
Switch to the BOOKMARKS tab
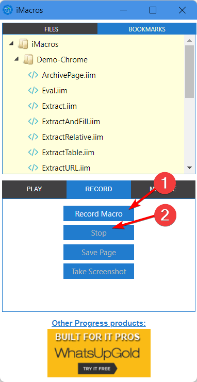coord(147,29)
